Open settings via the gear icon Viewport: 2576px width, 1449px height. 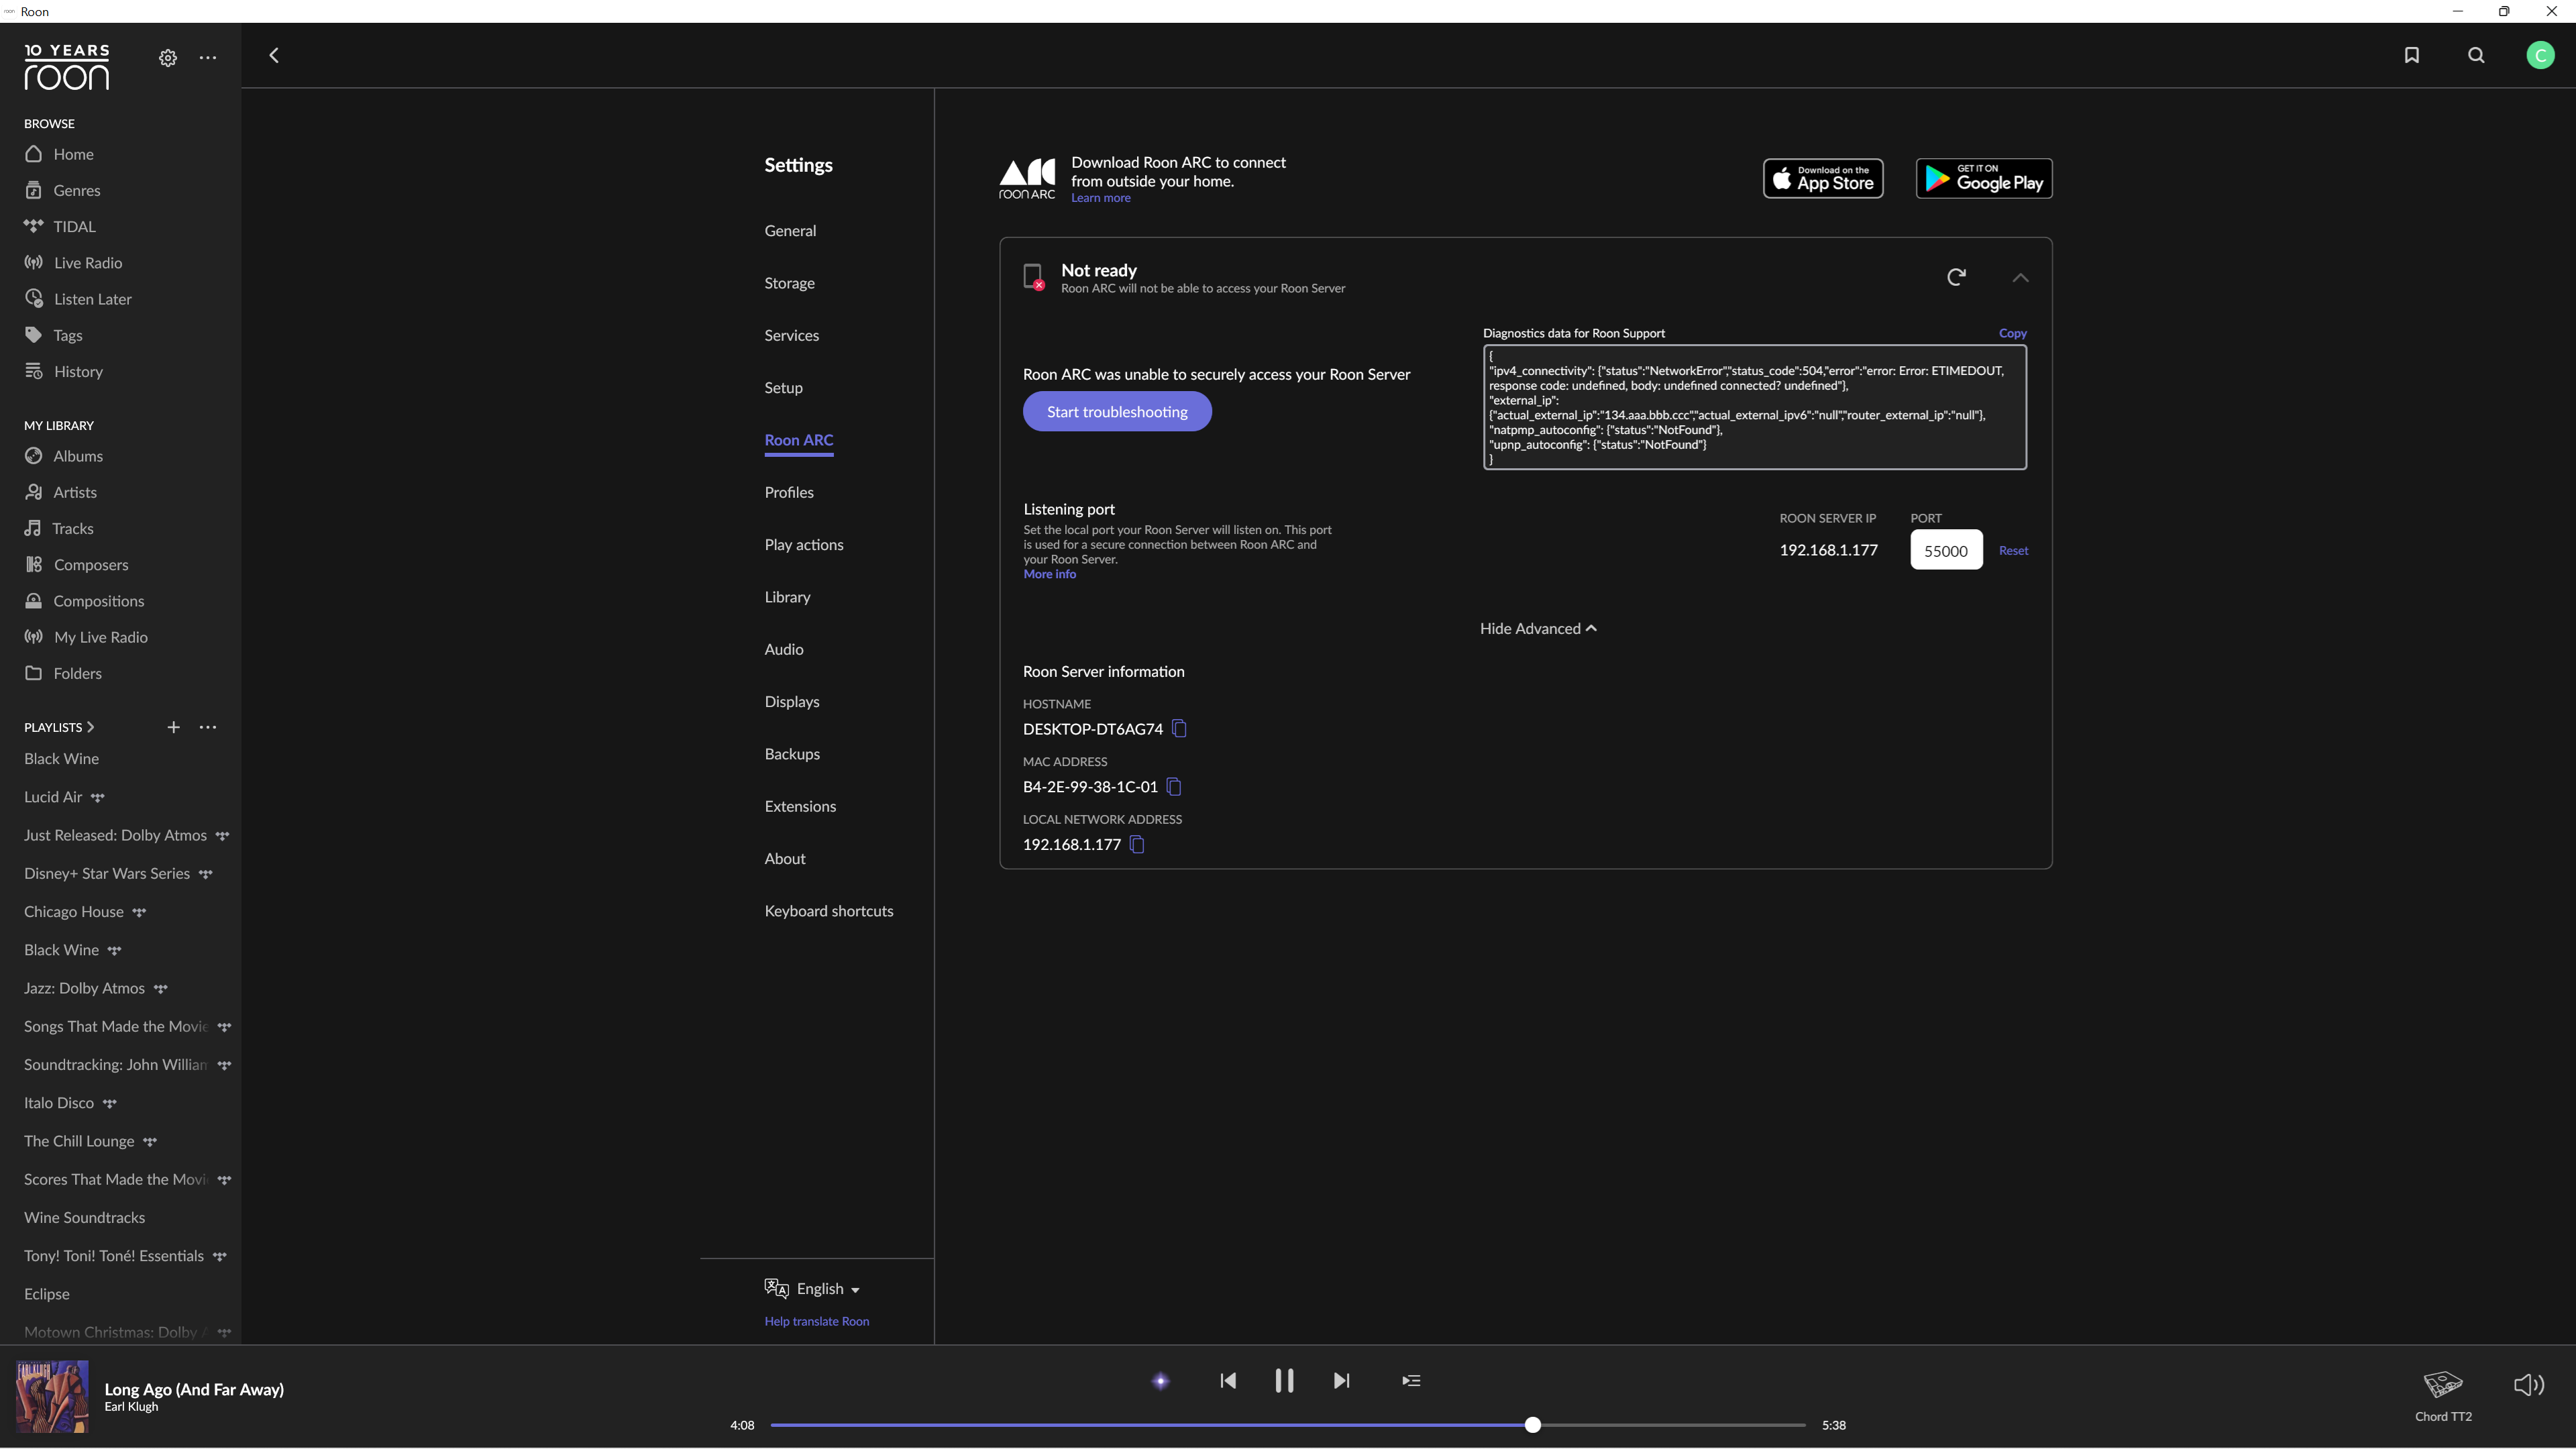(x=168, y=58)
